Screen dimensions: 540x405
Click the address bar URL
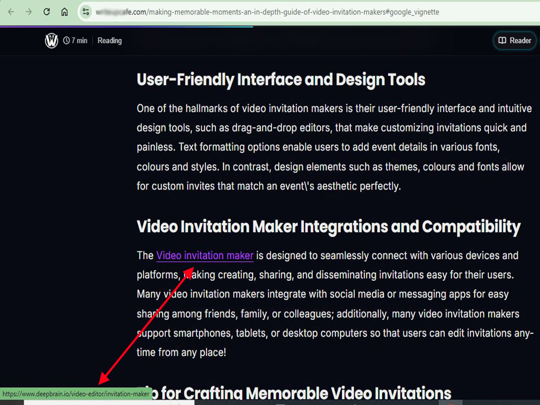pos(267,12)
